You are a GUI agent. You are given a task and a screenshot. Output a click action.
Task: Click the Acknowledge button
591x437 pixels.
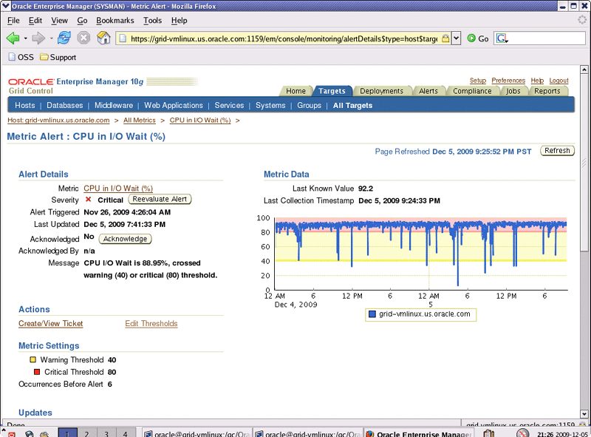click(x=125, y=239)
